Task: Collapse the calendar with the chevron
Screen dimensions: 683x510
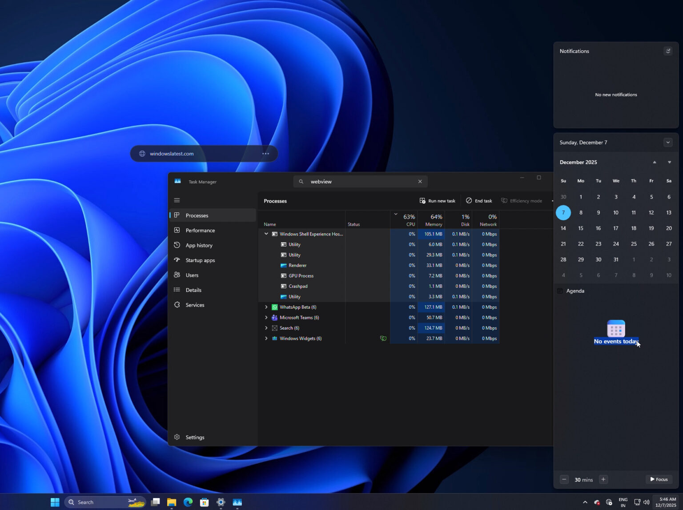Action: click(668, 142)
